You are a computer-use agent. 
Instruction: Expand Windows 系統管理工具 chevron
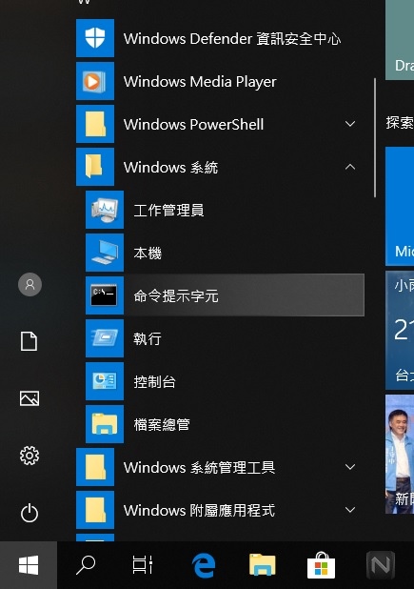coord(350,467)
